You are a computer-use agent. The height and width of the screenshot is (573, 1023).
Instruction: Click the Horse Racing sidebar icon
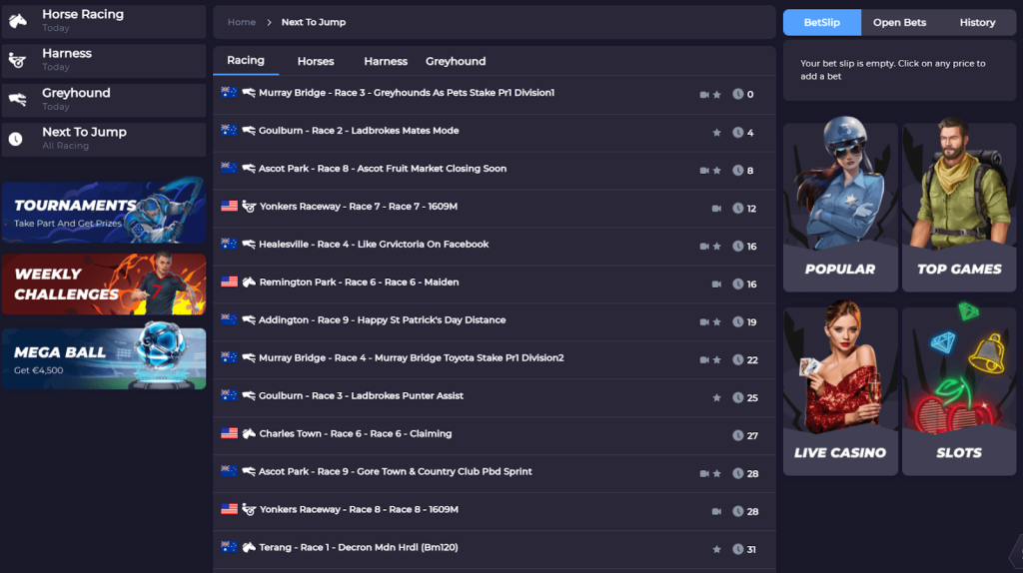18,21
